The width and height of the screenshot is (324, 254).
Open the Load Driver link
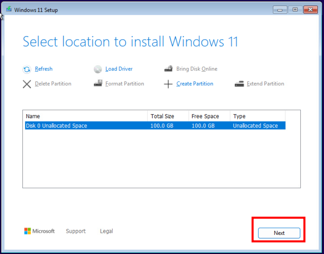[x=119, y=69]
